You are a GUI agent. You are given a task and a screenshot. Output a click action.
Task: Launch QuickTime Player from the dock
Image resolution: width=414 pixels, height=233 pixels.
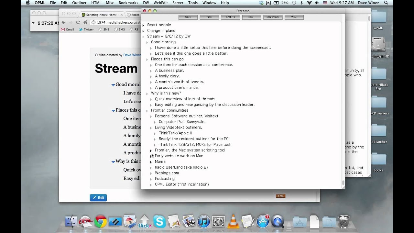coord(278,221)
